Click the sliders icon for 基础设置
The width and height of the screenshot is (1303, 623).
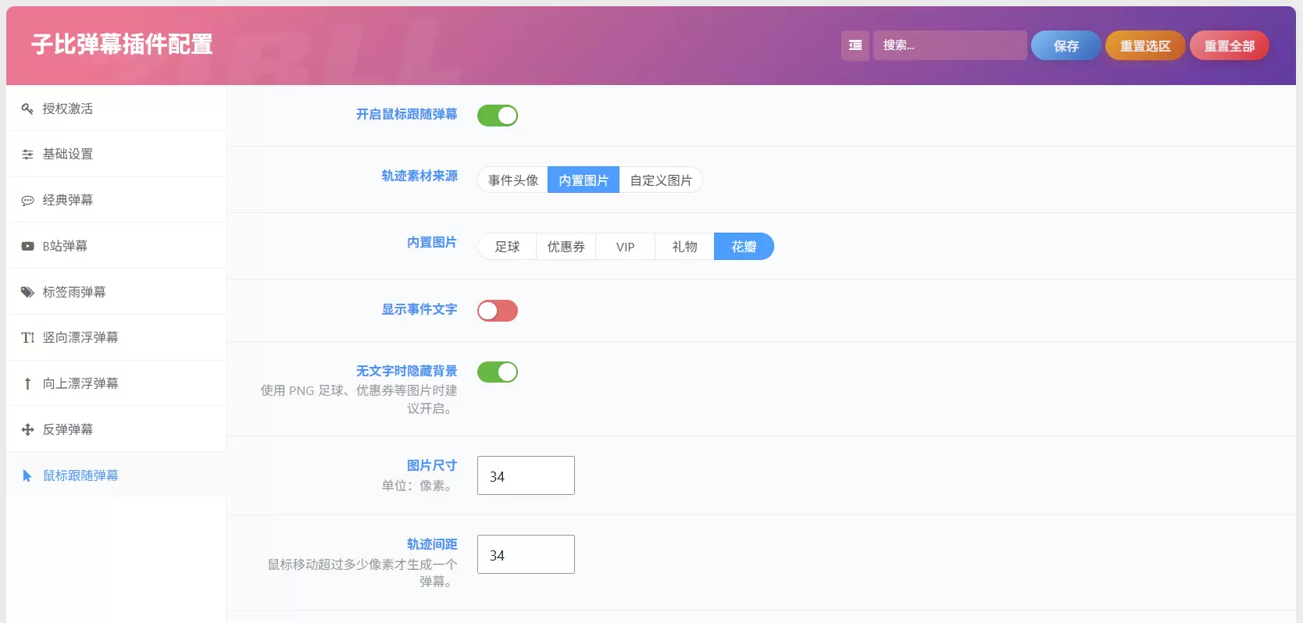coord(27,155)
